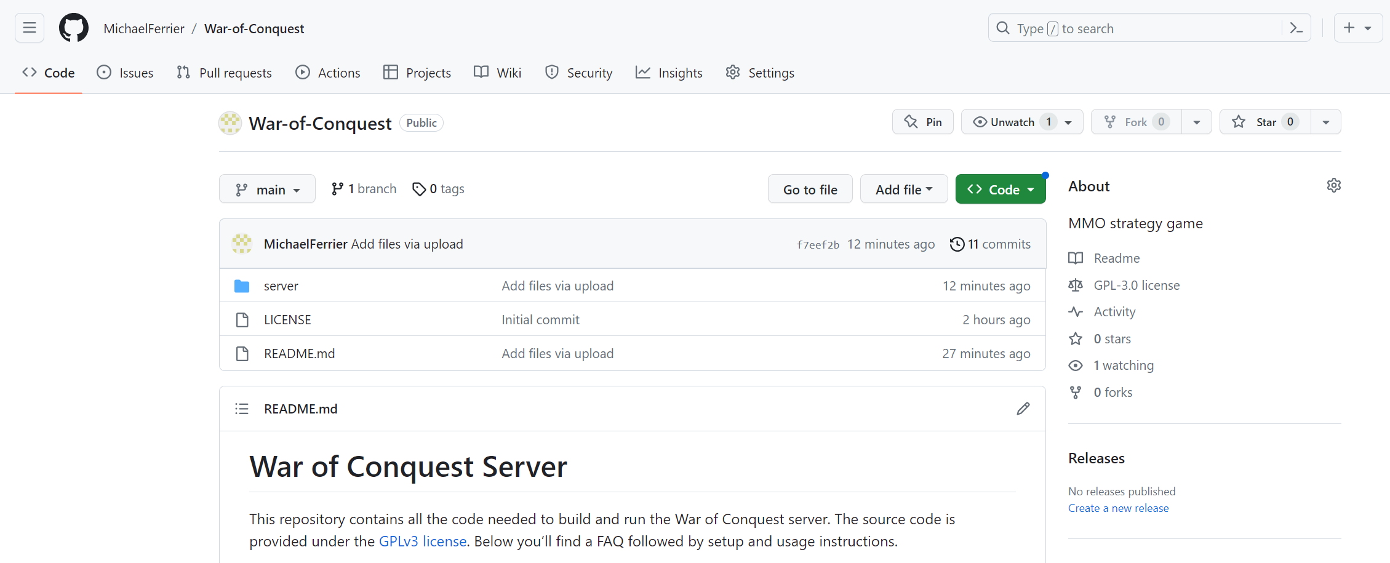
Task: View the 1 branch link
Action: (364, 189)
